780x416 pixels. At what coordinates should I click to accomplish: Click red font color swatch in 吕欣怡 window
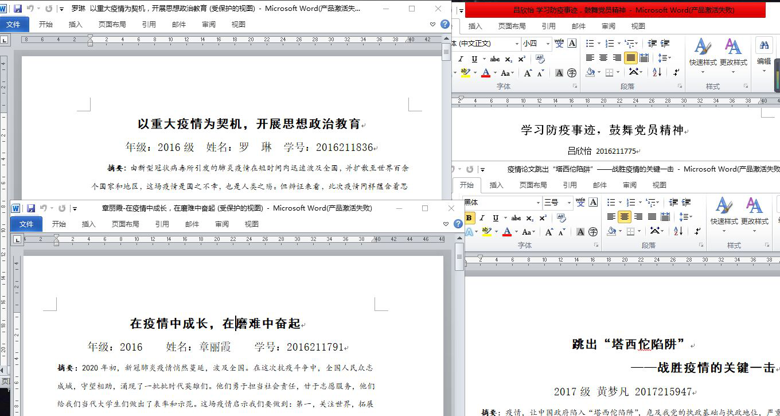pyautogui.click(x=486, y=73)
